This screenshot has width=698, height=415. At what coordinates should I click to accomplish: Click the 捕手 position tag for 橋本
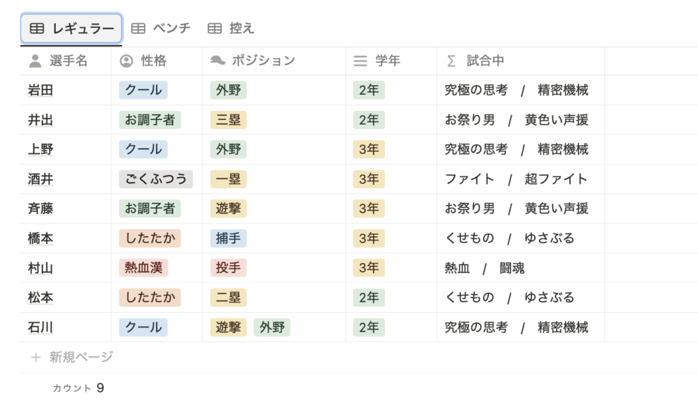coord(228,239)
